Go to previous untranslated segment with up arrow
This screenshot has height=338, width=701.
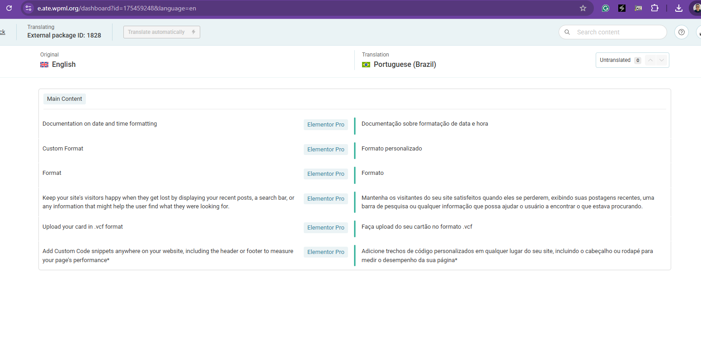click(x=650, y=60)
